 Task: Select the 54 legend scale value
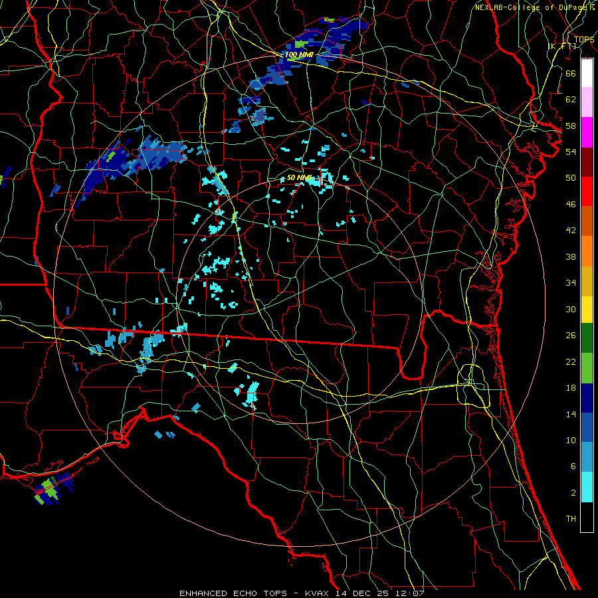coord(571,151)
